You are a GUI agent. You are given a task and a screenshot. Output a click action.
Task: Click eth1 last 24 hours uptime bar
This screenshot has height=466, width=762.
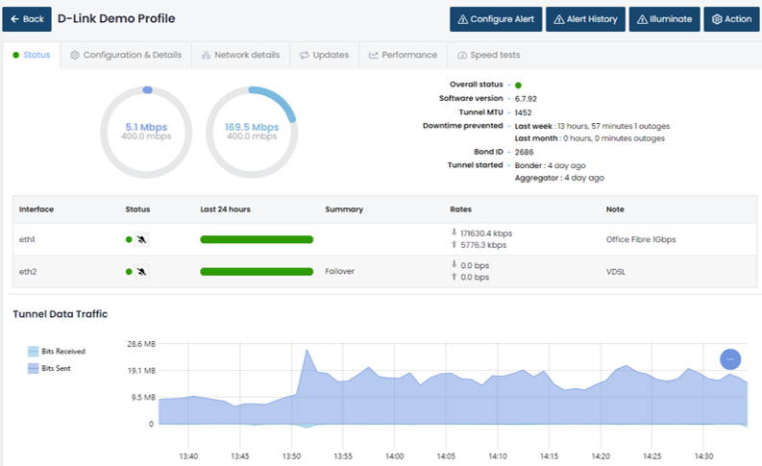[257, 239]
